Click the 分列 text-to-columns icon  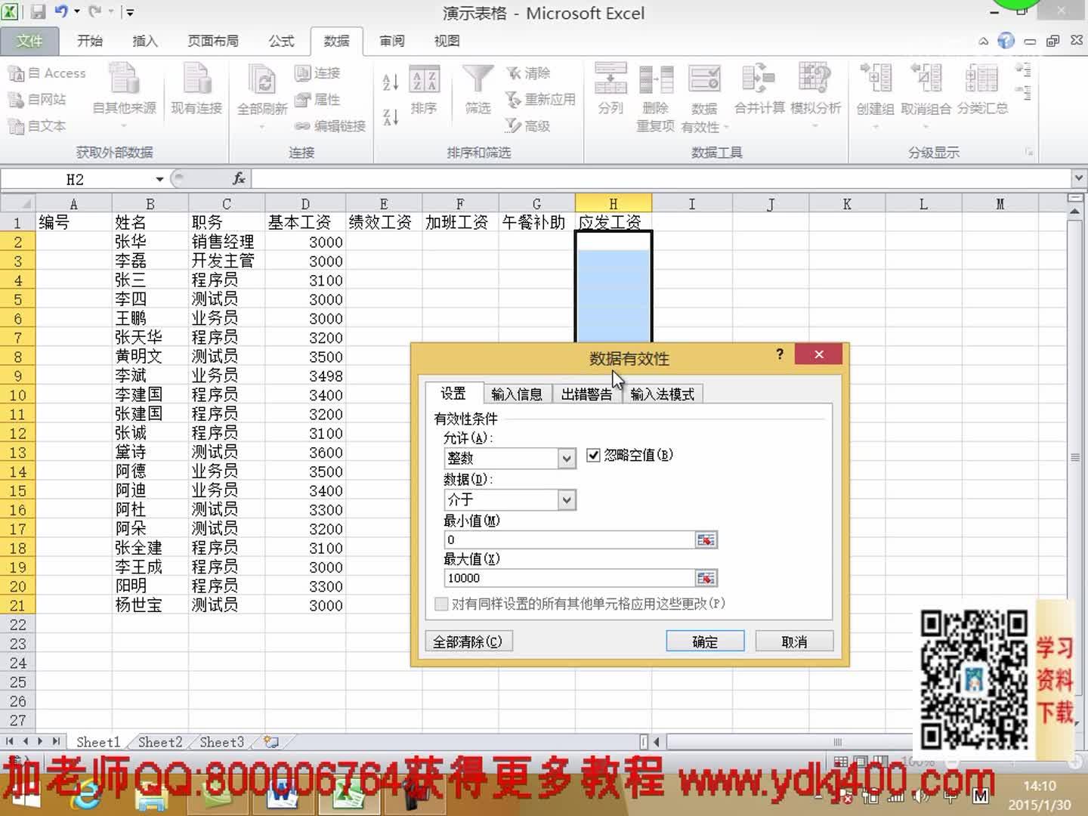click(610, 79)
